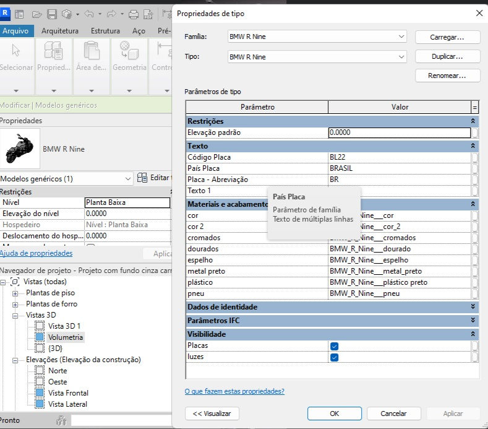Expand the Dados de identidade group

point(473,306)
